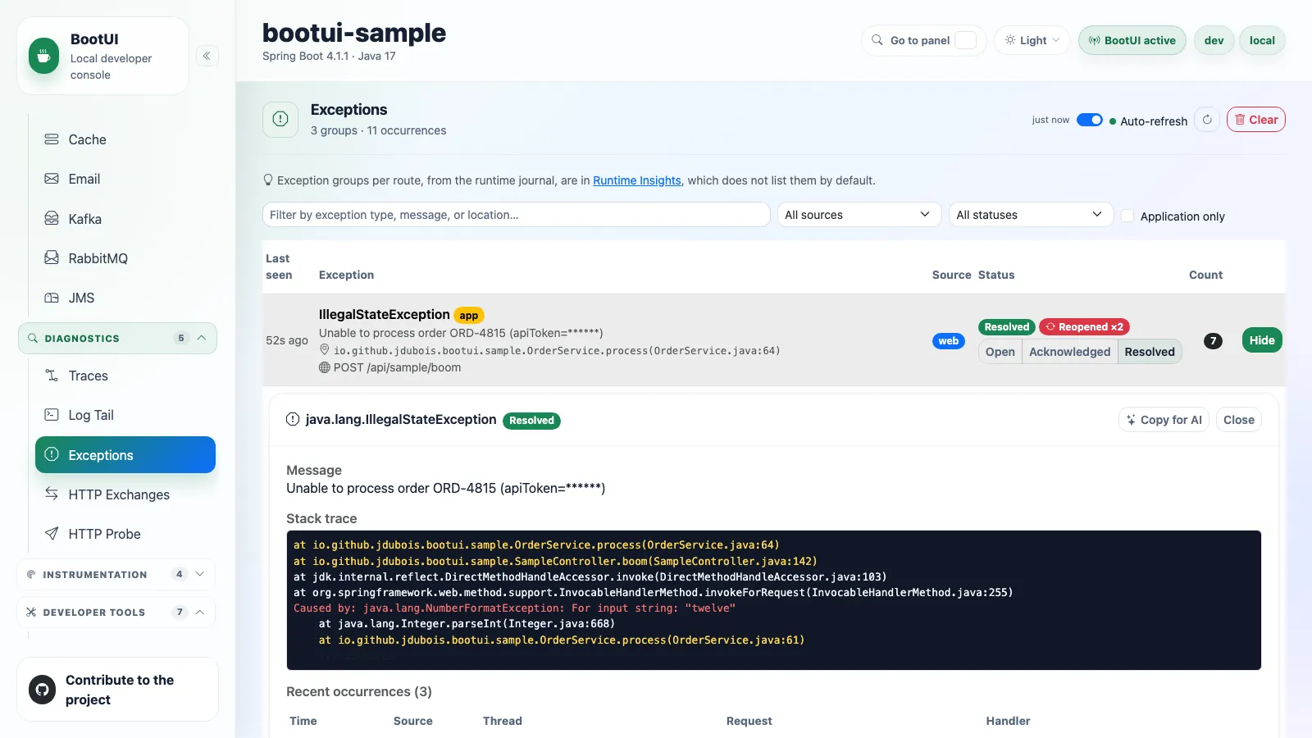The height and width of the screenshot is (738, 1312).
Task: Open the All statuses dropdown
Action: 1031,215
